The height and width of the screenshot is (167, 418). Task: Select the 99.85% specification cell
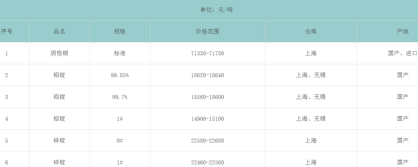click(x=120, y=75)
